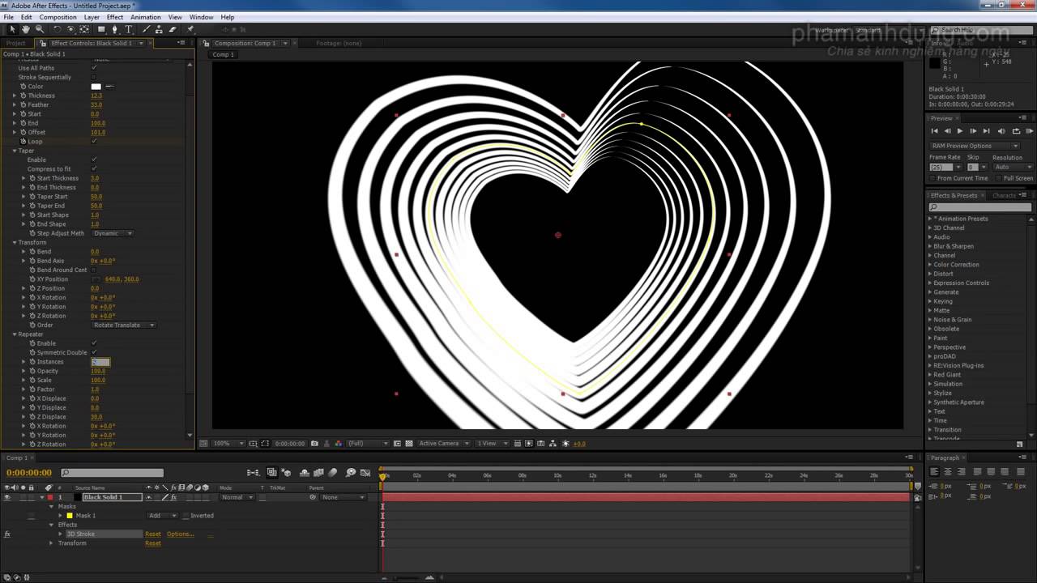Select the Pen tool
This screenshot has height=583, width=1037.
click(x=114, y=29)
